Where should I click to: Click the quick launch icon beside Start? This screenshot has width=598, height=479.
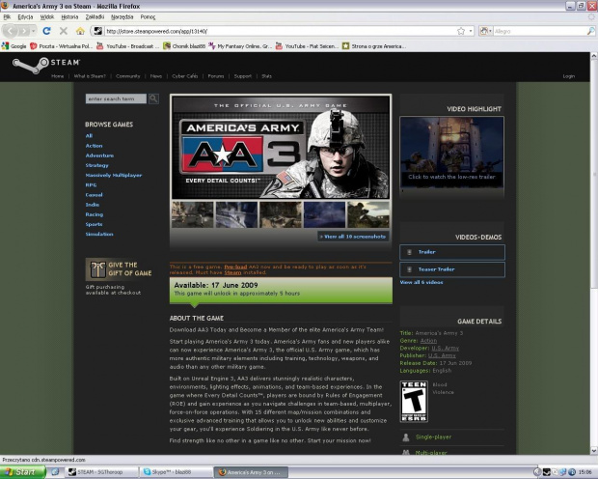pos(55,472)
